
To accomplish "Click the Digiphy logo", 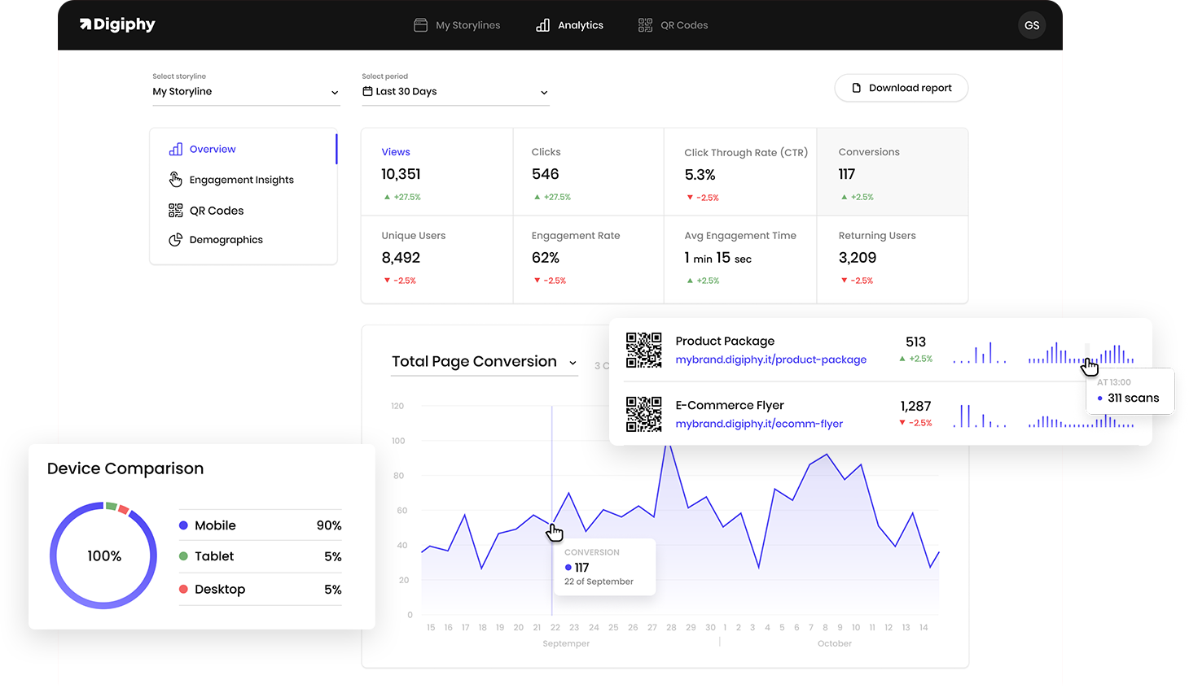I will click(x=117, y=24).
